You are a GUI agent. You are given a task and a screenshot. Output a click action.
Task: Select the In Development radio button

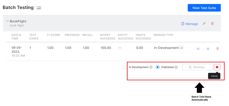pyautogui.click(x=125, y=67)
